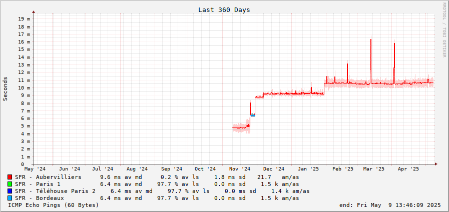Click the '16 m' y-axis value
Image resolution: width=449 pixels, height=212 pixels.
tap(24, 42)
